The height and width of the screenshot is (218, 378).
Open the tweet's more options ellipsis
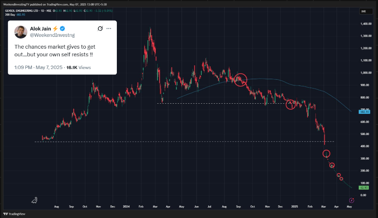coord(109,28)
